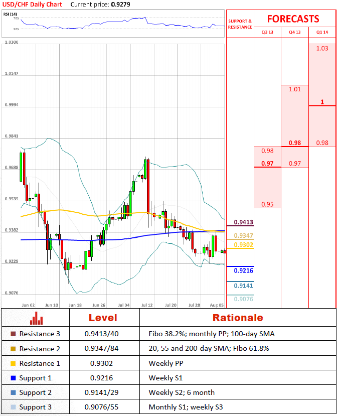
Task: Click the bold 0.97 forecast in Q3 13
Action: tap(267, 164)
